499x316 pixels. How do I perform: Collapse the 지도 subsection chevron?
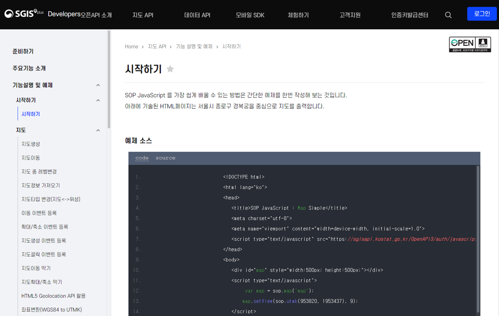[98, 130]
